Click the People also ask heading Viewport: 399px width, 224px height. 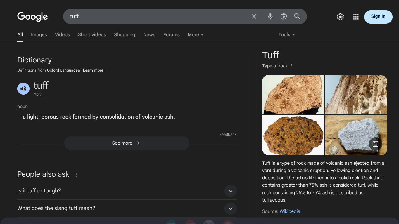point(43,174)
